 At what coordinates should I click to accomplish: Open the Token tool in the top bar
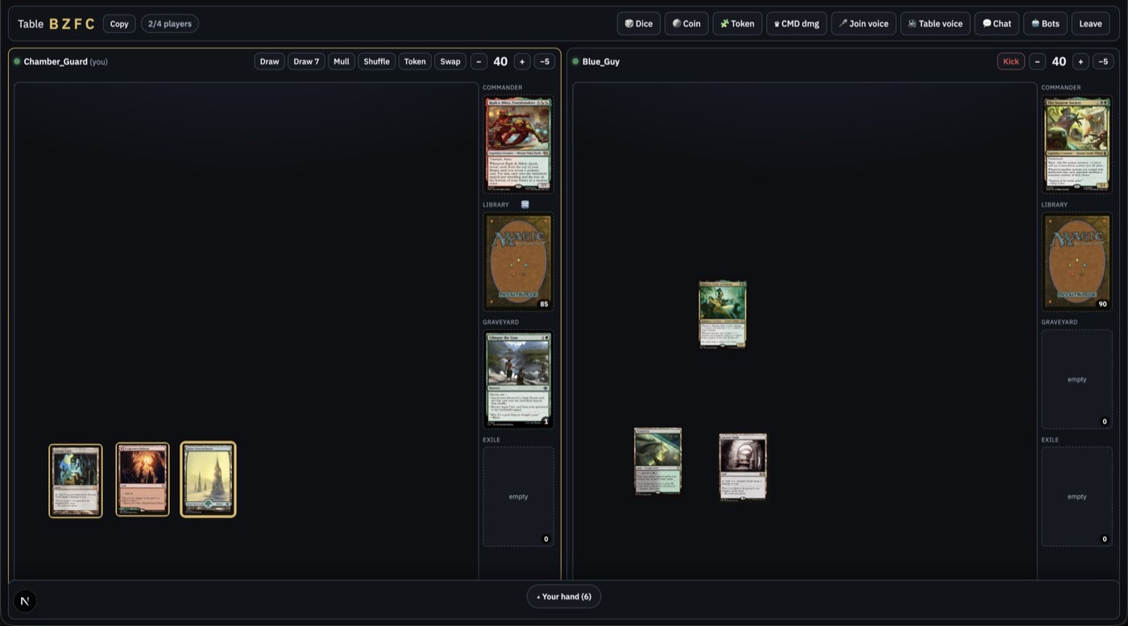737,23
